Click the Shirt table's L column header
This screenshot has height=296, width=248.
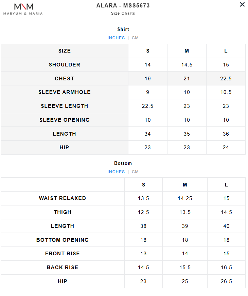226,51
